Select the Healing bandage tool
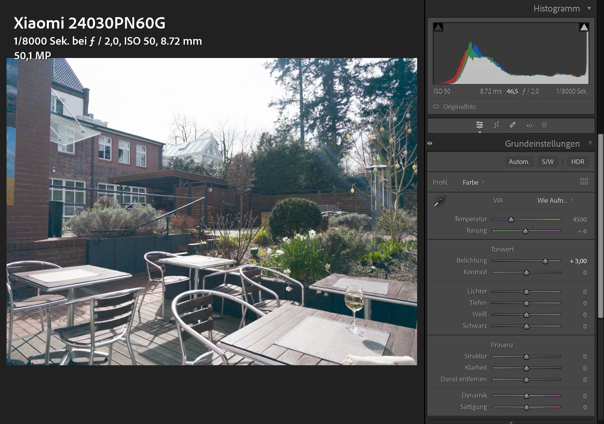604x424 pixels. [x=512, y=125]
